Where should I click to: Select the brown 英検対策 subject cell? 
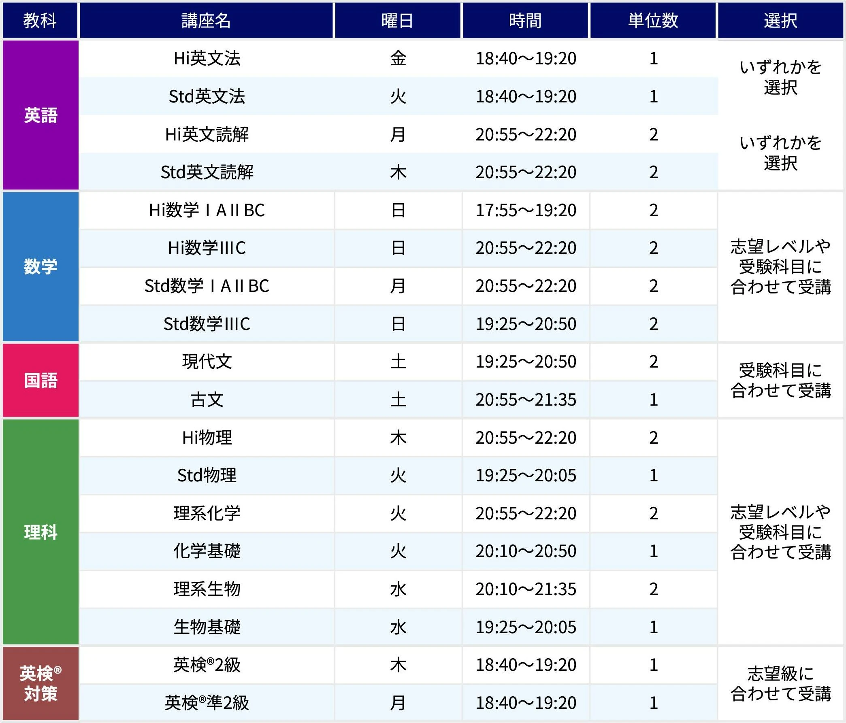[40, 683]
